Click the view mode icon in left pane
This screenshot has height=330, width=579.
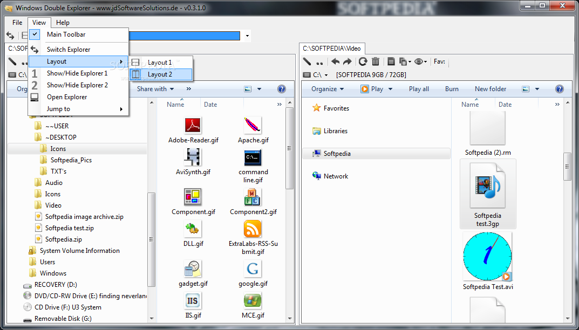click(247, 88)
